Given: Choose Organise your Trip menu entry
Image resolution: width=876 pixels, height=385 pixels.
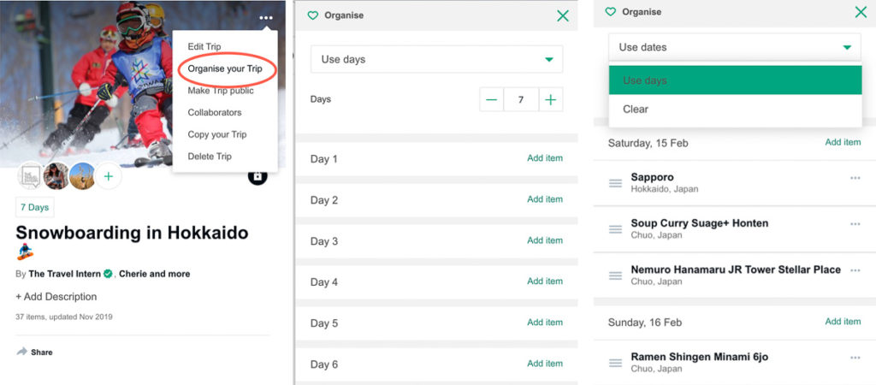Looking at the screenshot, I should [x=225, y=68].
